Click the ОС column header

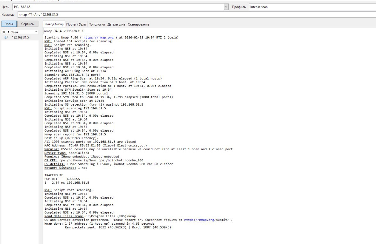tap(4, 32)
